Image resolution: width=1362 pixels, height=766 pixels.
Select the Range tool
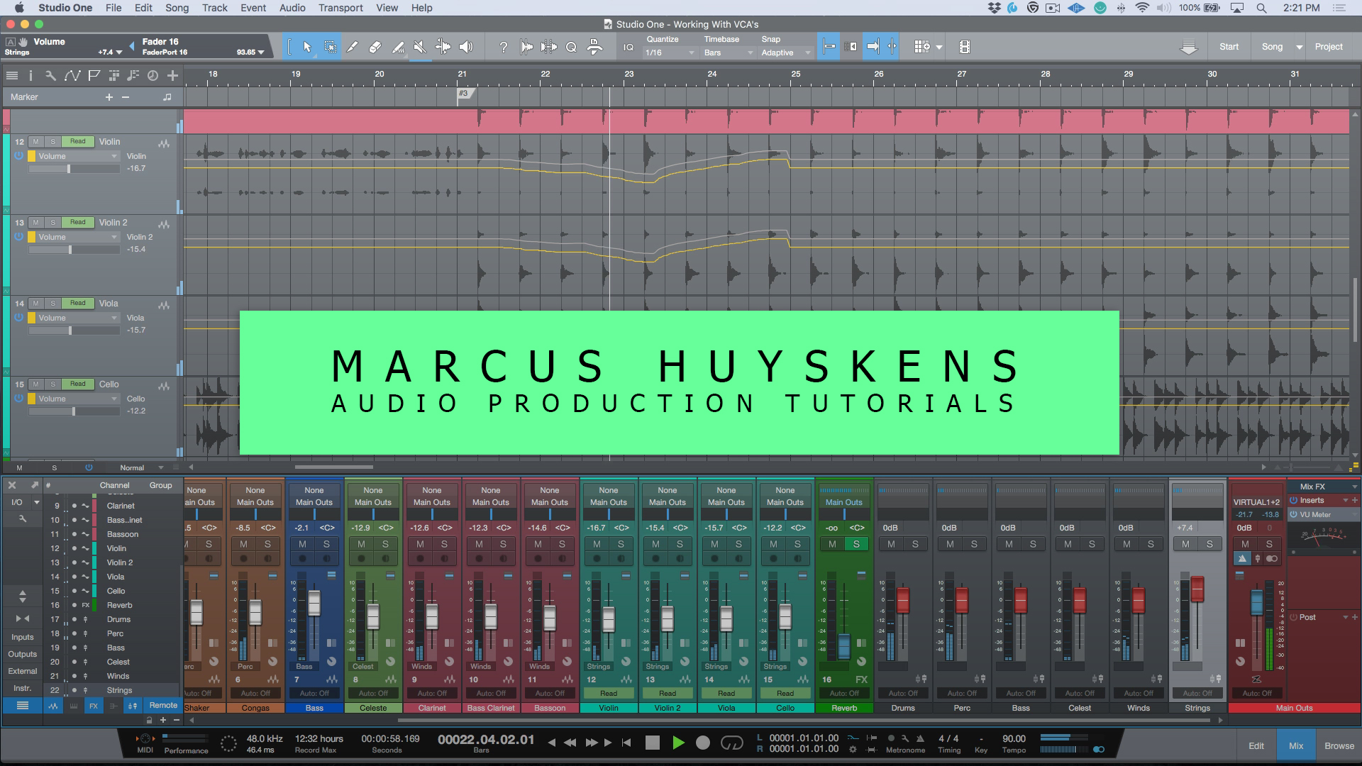point(330,47)
